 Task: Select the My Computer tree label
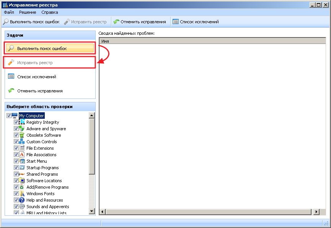[32, 115]
